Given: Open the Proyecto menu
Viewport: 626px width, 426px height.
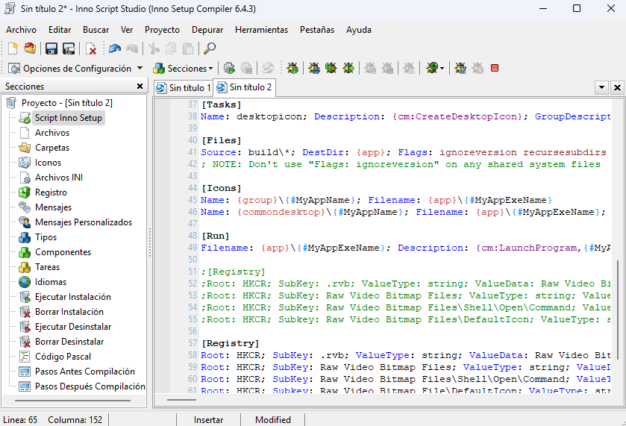Looking at the screenshot, I should pyautogui.click(x=162, y=30).
